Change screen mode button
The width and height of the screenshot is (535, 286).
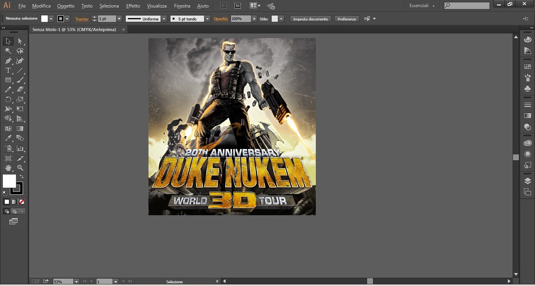click(14, 222)
